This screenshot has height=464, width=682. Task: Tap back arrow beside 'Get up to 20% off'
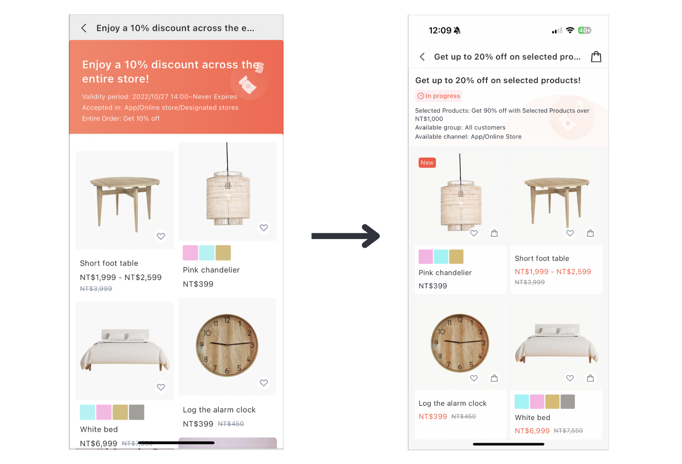[x=422, y=57]
